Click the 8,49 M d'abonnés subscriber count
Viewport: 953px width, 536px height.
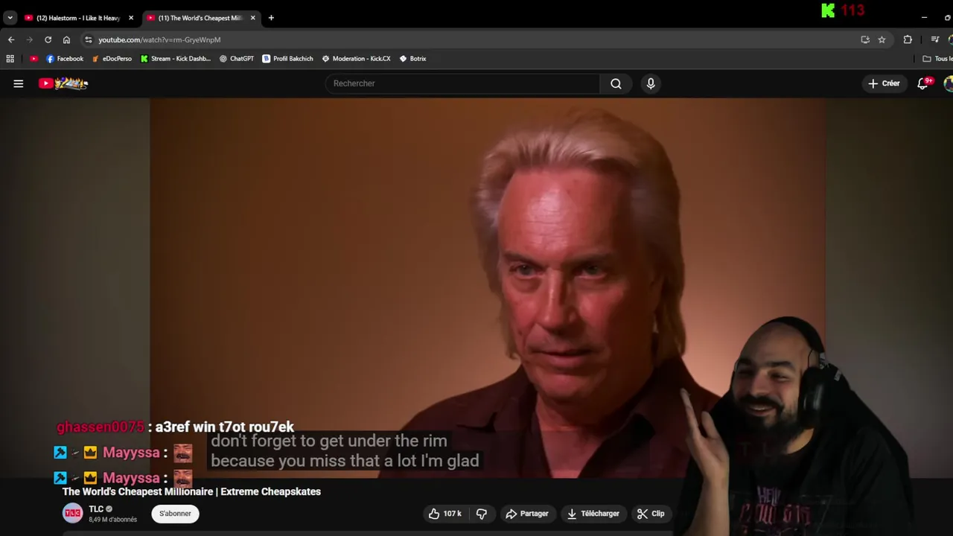(112, 520)
